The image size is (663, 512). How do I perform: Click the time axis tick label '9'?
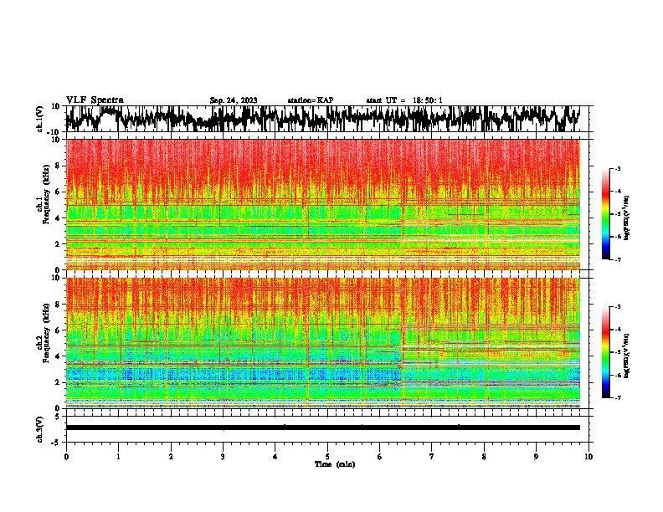536,457
